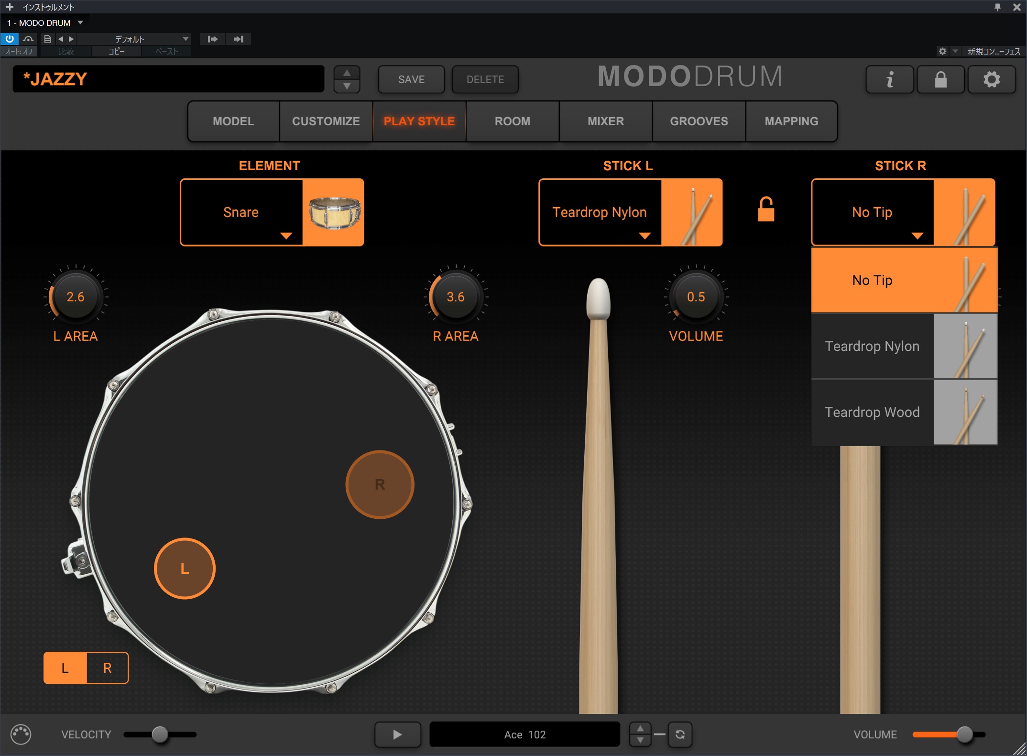Click the snare drum thumbnail image
This screenshot has width=1027, height=756.
333,212
